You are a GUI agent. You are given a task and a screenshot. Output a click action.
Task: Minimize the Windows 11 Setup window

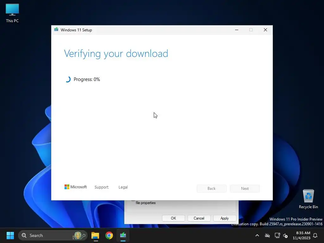[237, 30]
